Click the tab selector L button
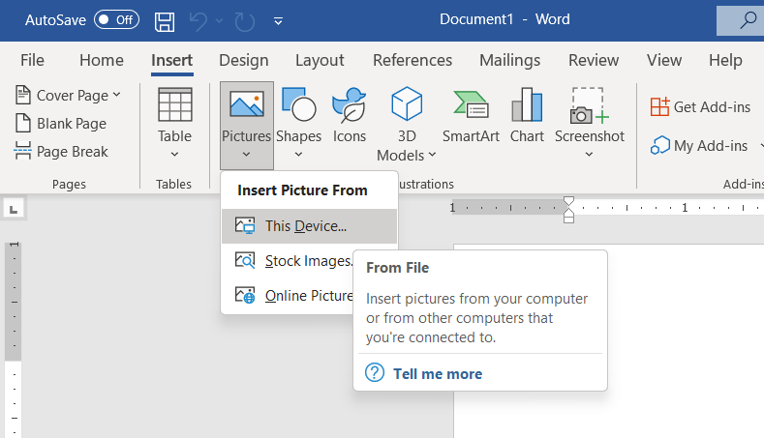The height and width of the screenshot is (438, 764). [14, 210]
